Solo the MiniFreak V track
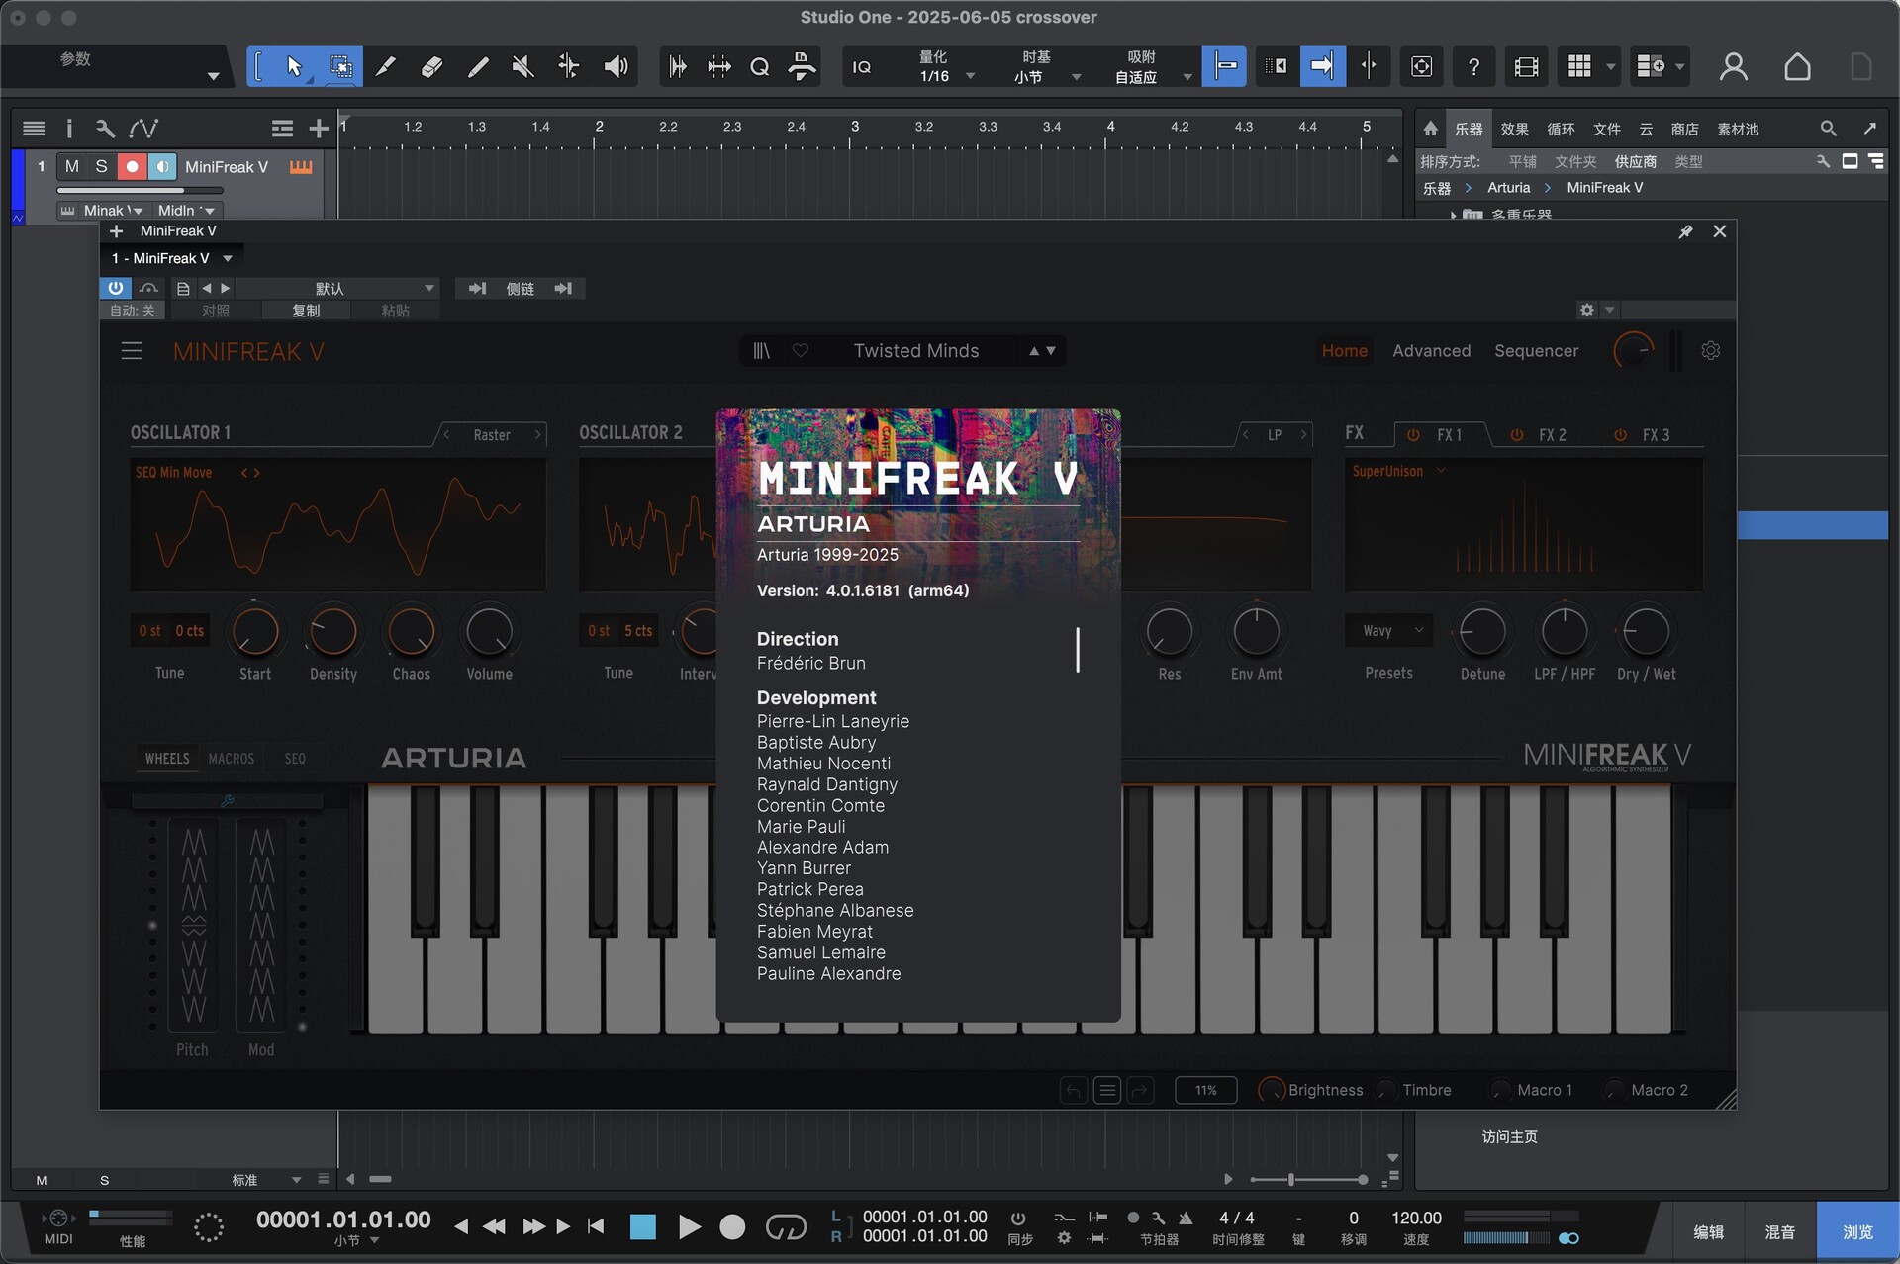Viewport: 1900px width, 1264px height. tap(101, 167)
